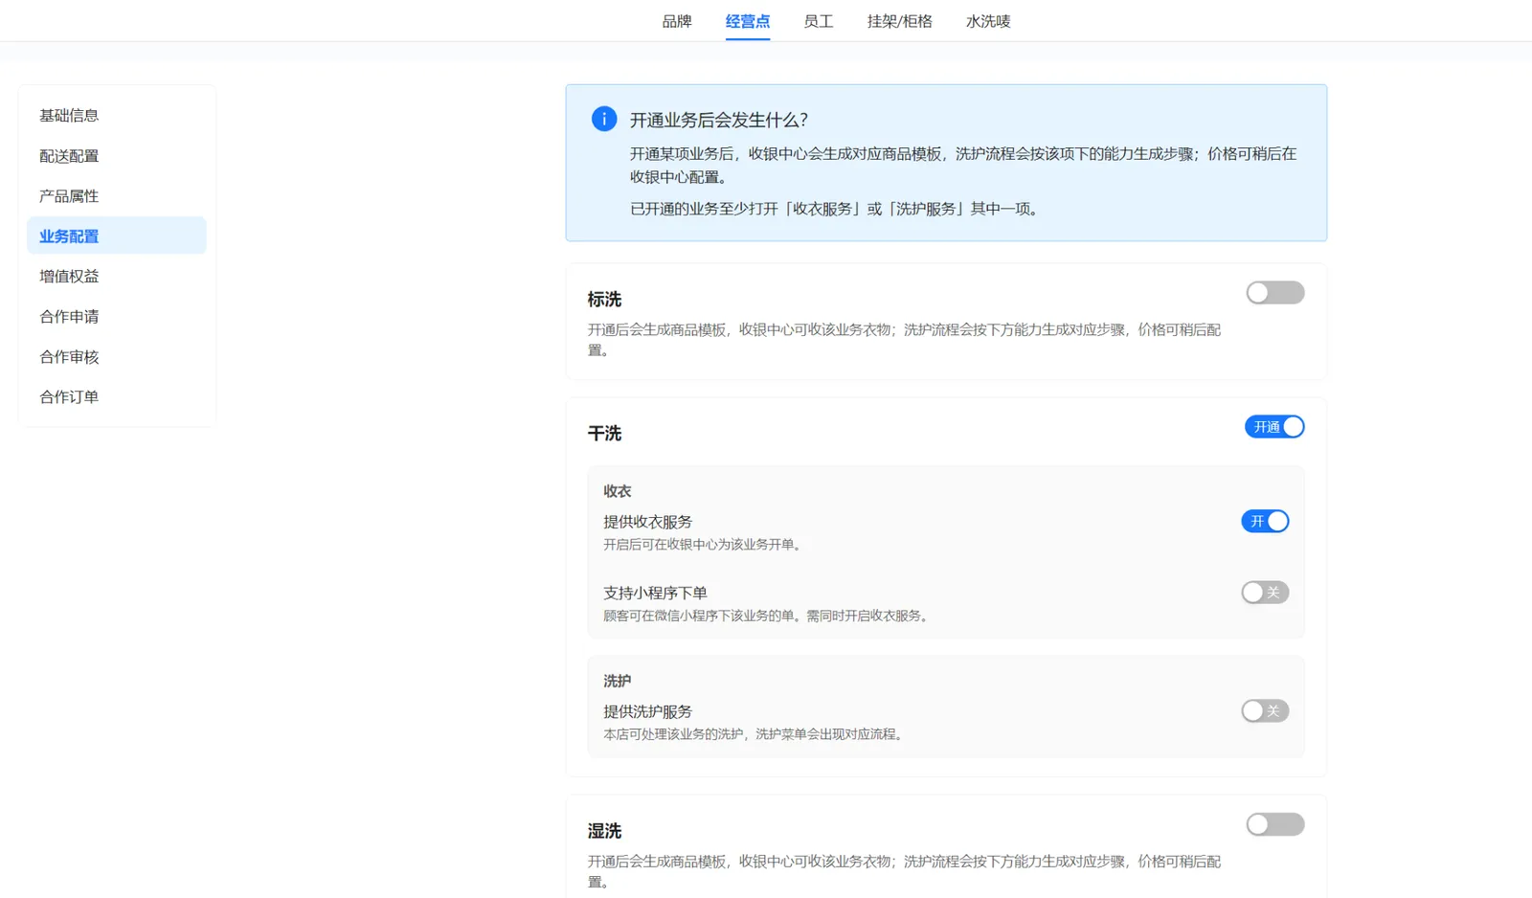Open the 水洗唛 tab
The image size is (1532, 898).
988,21
